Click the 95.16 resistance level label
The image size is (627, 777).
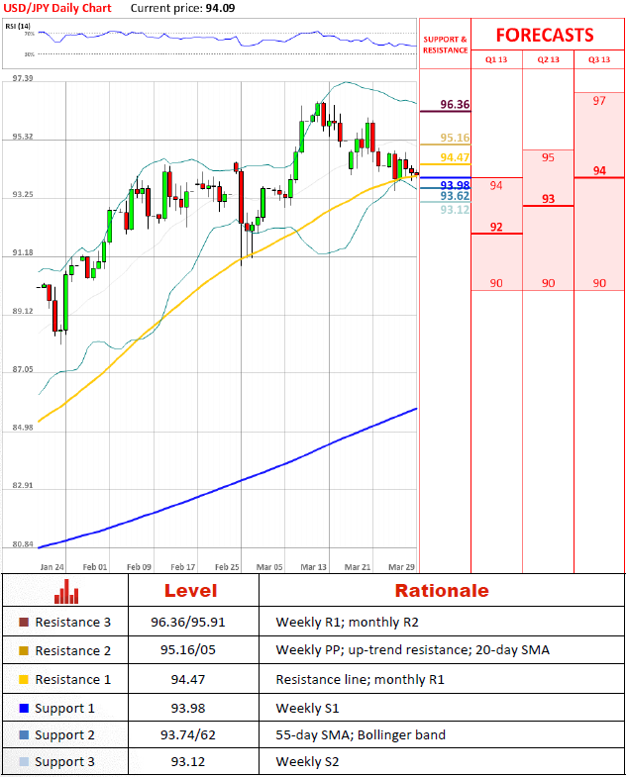(x=455, y=138)
